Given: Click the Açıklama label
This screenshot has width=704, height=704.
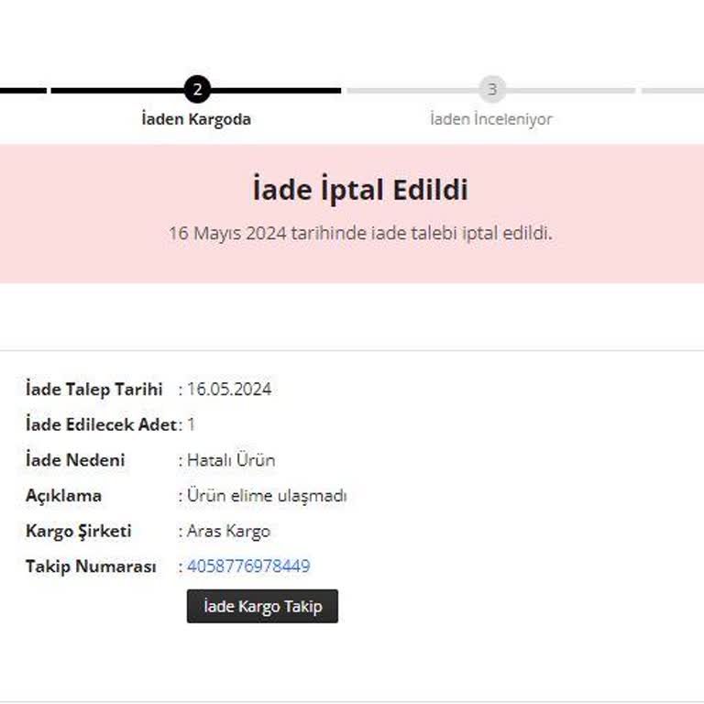Looking at the screenshot, I should [x=63, y=496].
